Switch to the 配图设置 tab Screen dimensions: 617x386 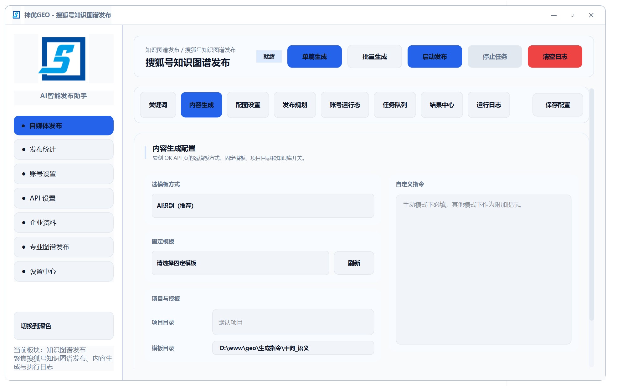(248, 105)
